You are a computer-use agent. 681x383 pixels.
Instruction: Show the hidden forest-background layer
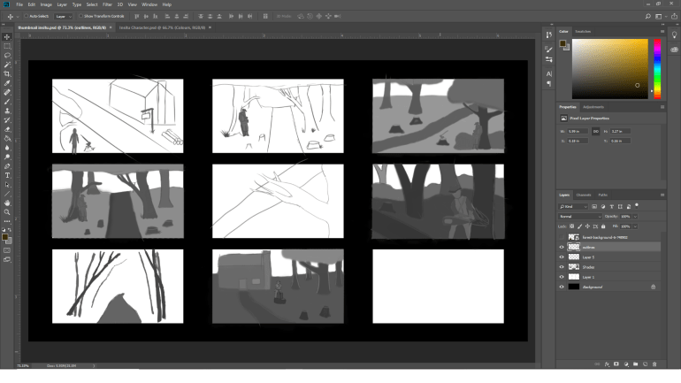click(x=562, y=237)
